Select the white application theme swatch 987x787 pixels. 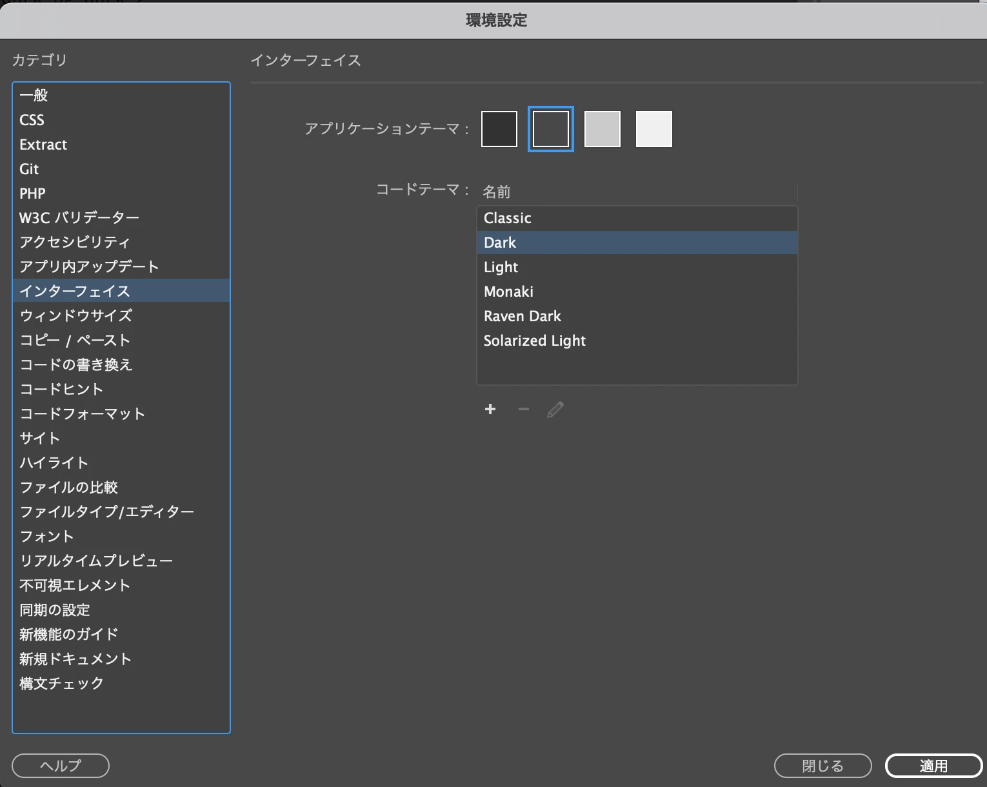pos(654,129)
